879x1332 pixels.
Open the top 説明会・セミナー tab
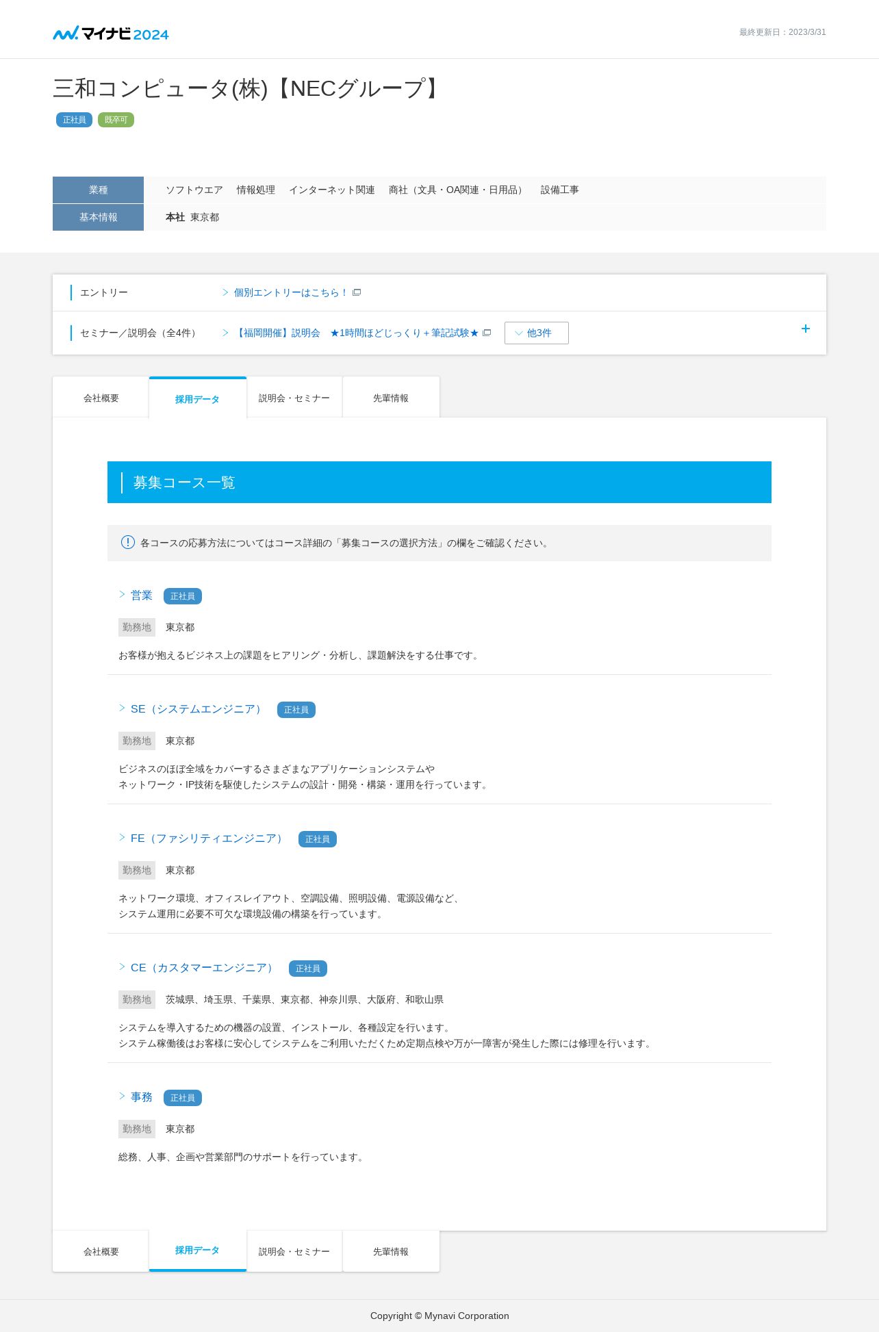pyautogui.click(x=294, y=398)
